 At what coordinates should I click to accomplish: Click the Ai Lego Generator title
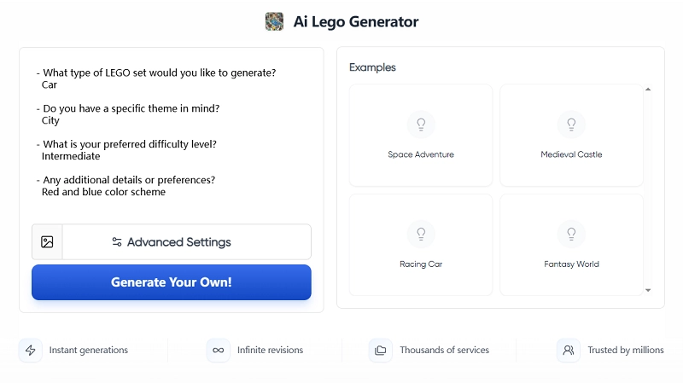356,21
